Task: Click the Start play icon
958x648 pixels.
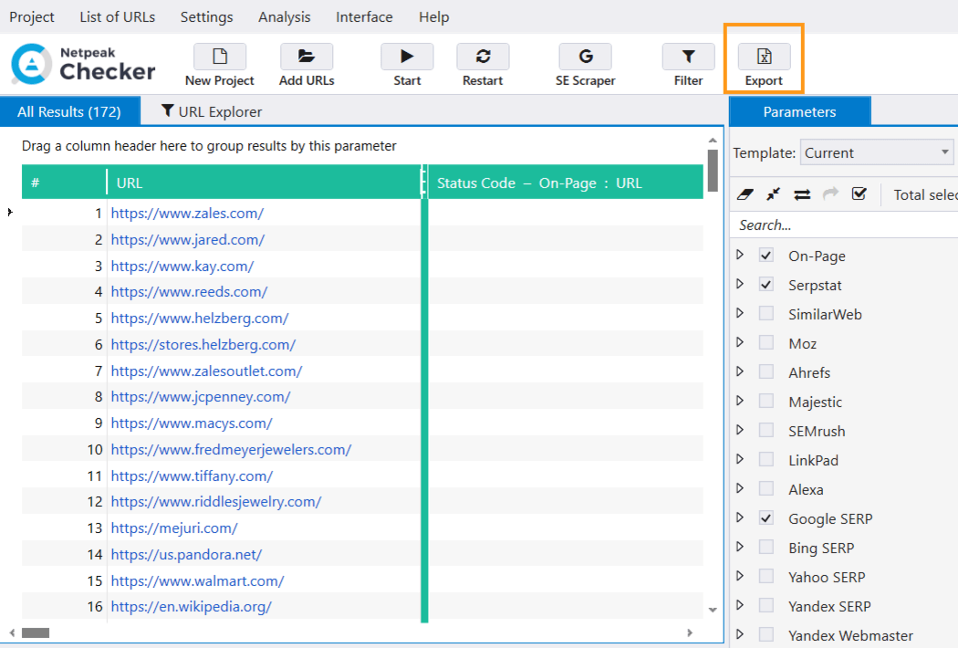Action: tap(407, 57)
